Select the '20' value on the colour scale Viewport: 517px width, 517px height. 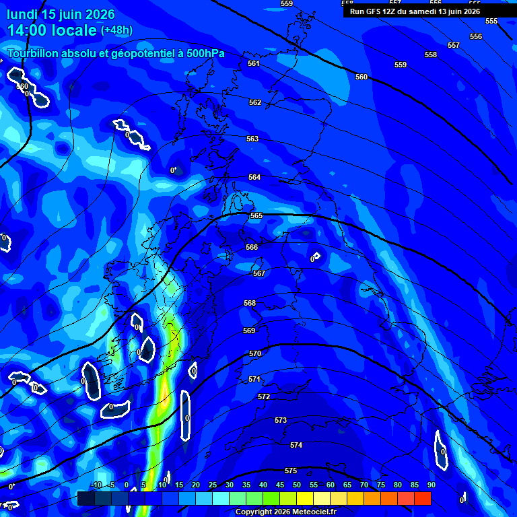point(196,485)
